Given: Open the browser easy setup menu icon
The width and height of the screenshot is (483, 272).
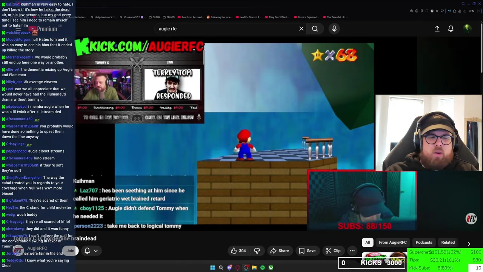Looking at the screenshot, I should pyautogui.click(x=478, y=11).
